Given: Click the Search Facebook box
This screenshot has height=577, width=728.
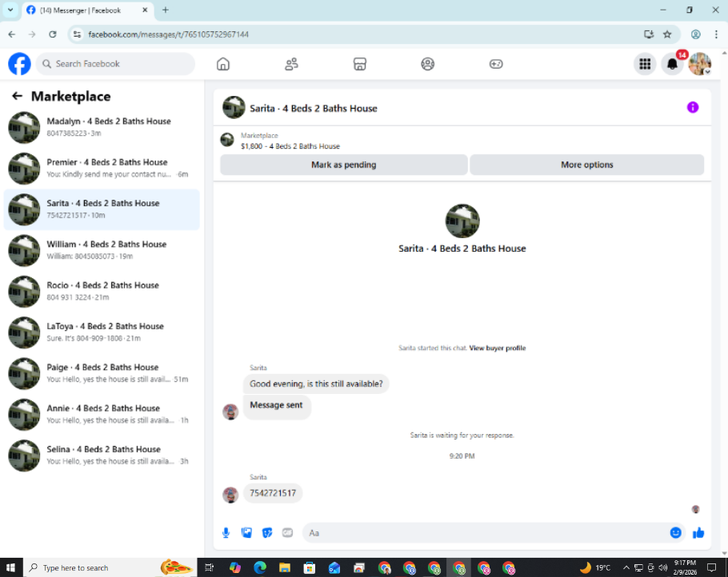Looking at the screenshot, I should point(116,64).
